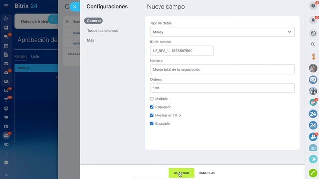Click the RD item in left sidebar

click(x=6, y=145)
